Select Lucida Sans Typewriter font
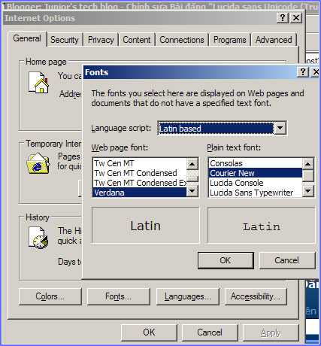The image size is (321, 346). [x=256, y=193]
